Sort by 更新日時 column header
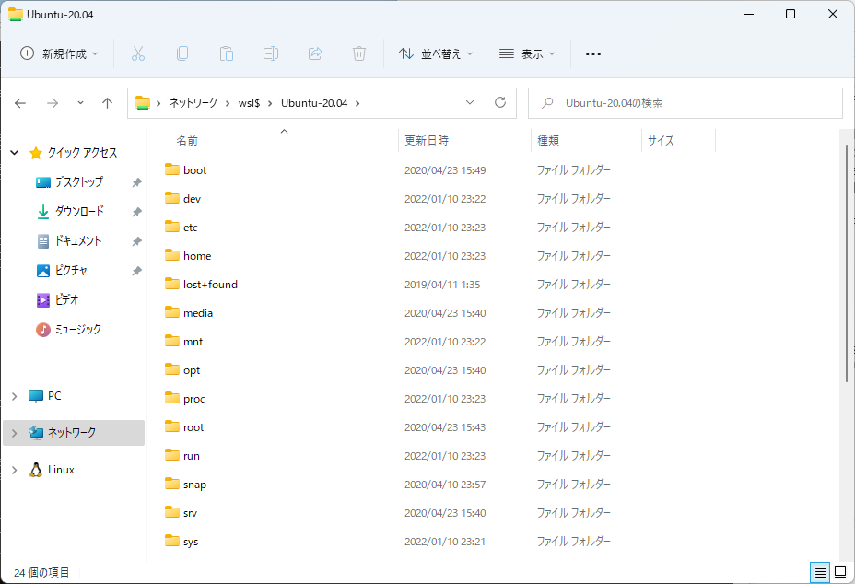 [x=427, y=141]
